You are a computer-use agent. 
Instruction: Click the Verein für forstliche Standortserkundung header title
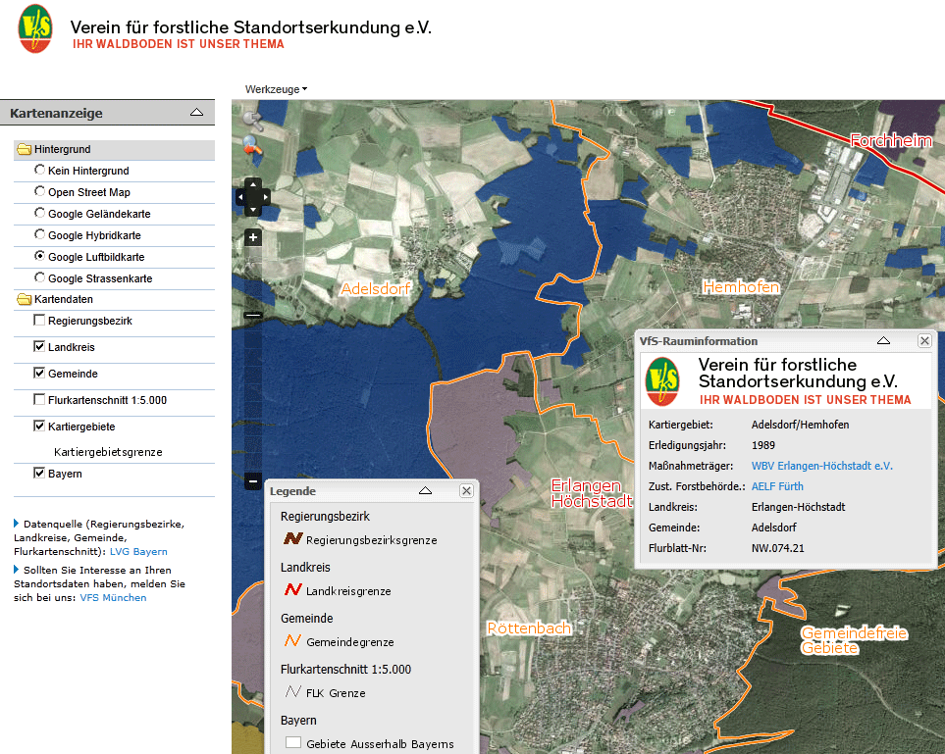[250, 27]
